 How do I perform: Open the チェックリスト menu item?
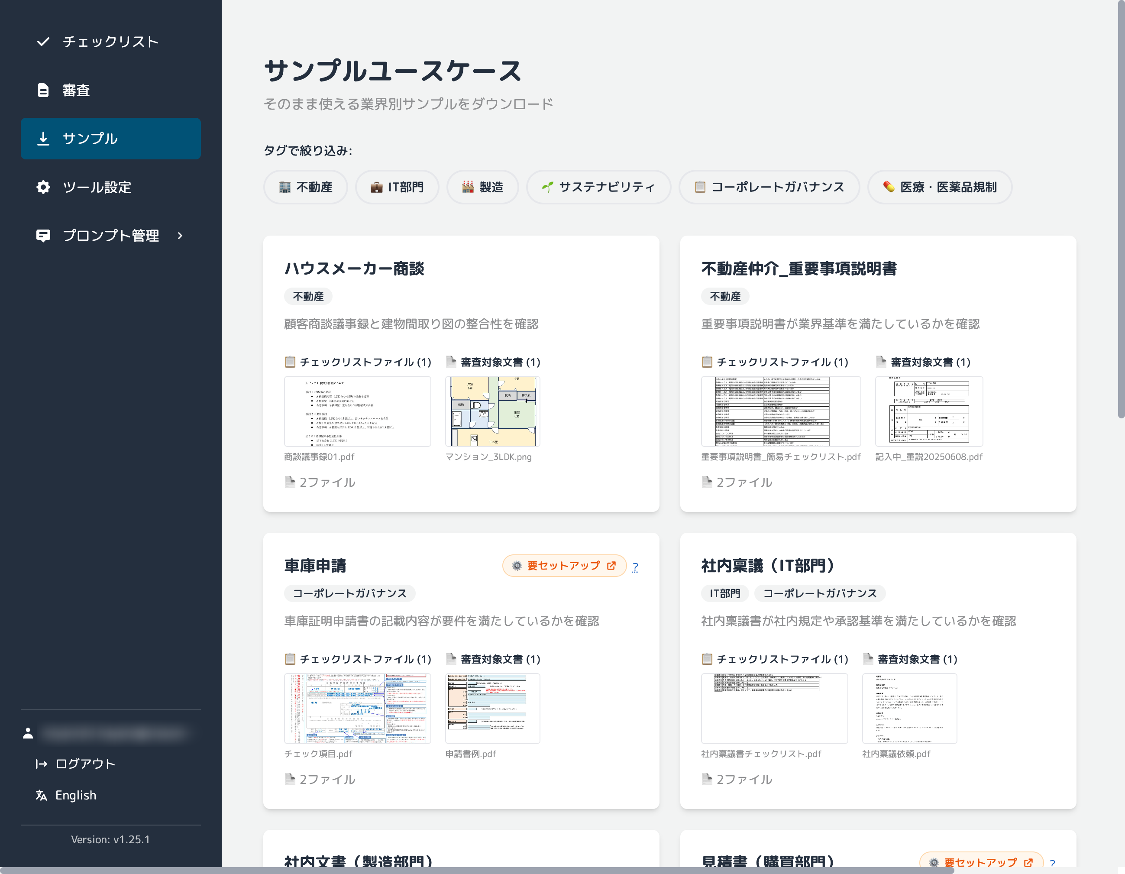111,42
